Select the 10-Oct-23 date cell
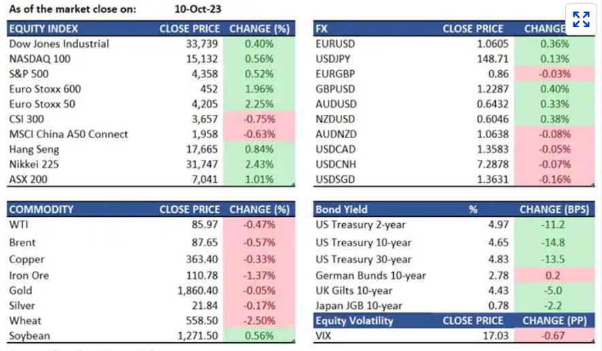 [197, 10]
